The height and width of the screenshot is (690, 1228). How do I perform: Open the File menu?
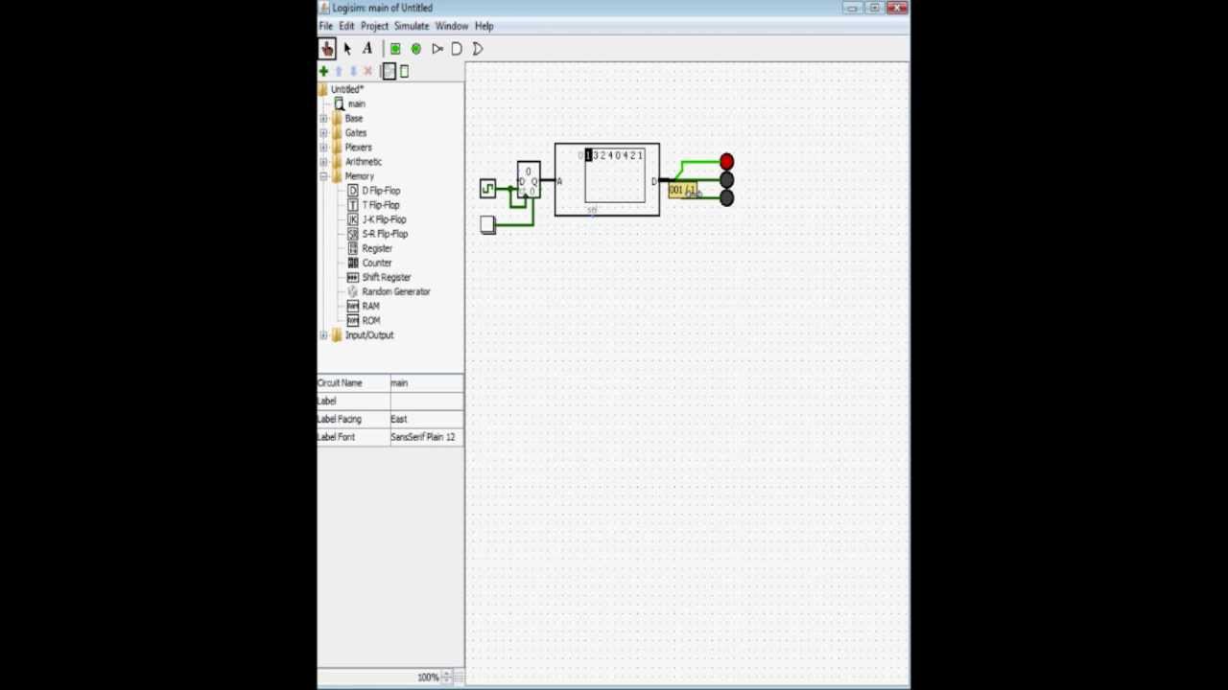(326, 26)
